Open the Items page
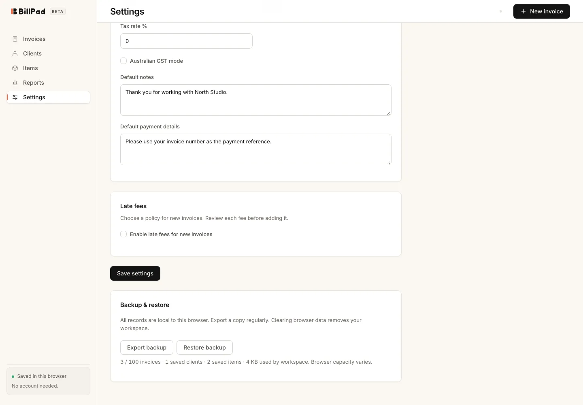583x405 pixels. [49, 68]
